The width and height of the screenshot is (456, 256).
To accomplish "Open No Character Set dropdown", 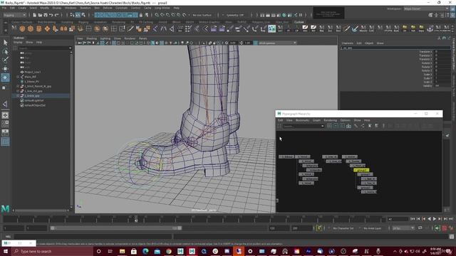I will tap(343, 228).
